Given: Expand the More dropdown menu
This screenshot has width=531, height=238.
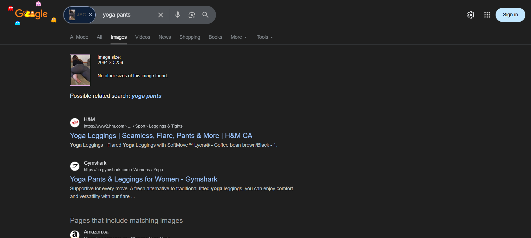Looking at the screenshot, I should click(x=239, y=37).
